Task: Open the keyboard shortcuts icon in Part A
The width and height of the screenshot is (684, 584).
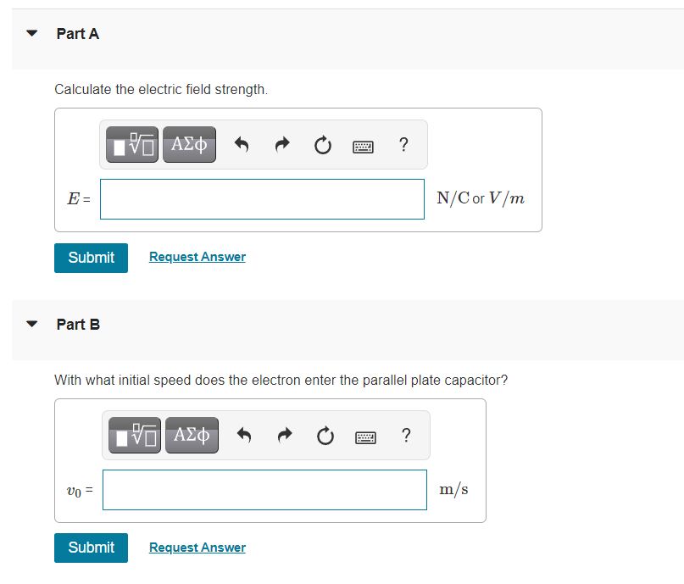Action: tap(363, 146)
